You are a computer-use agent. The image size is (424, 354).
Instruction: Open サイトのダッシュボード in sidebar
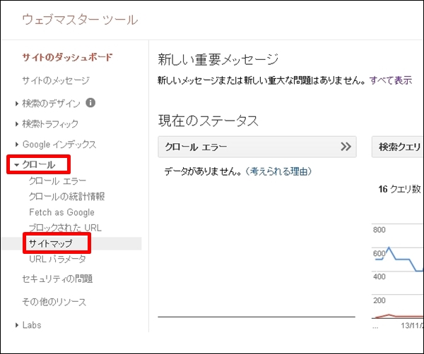[67, 57]
